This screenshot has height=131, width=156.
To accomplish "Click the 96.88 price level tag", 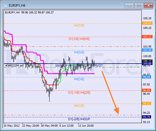I will click(x=146, y=90).
